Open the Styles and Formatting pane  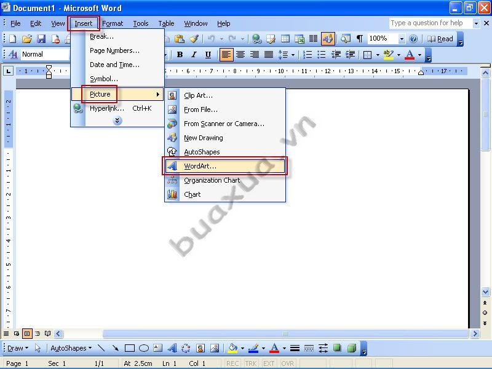point(13,54)
